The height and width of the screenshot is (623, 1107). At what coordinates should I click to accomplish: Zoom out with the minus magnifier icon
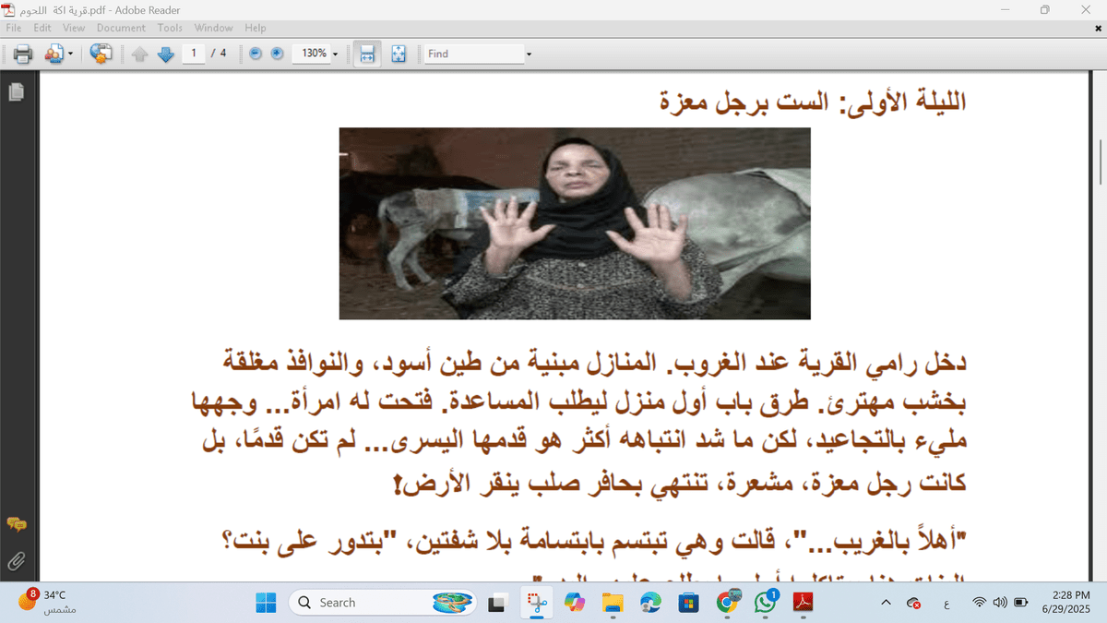pos(253,54)
